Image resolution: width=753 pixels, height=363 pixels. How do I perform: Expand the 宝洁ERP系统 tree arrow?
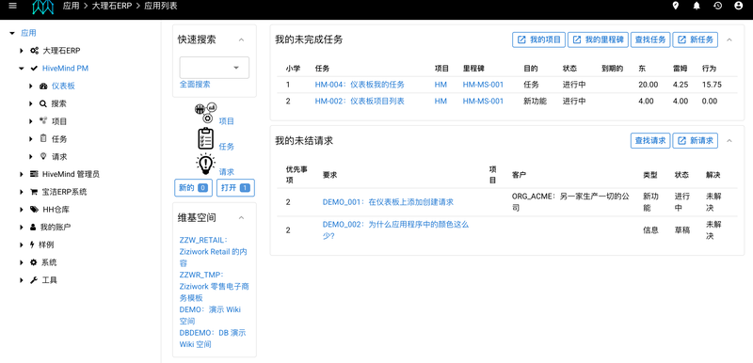[22, 192]
